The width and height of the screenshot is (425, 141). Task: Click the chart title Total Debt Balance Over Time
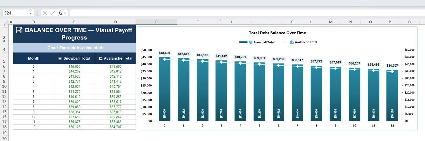pyautogui.click(x=277, y=33)
